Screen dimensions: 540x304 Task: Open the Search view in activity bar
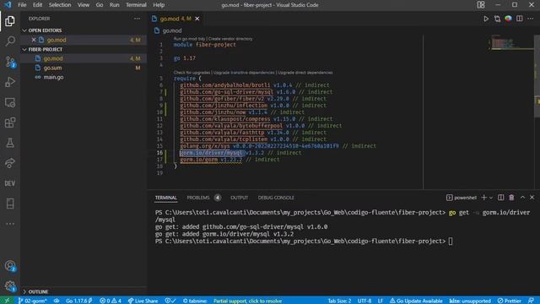click(10, 41)
